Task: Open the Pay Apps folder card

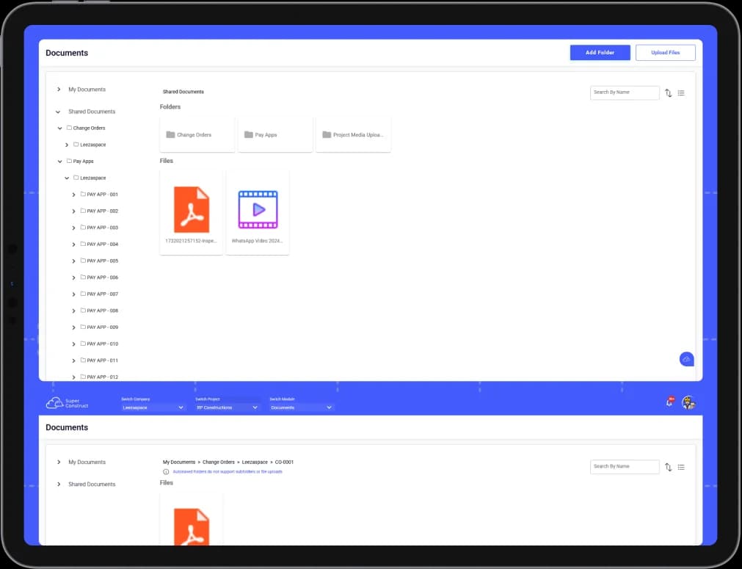Action: (275, 135)
